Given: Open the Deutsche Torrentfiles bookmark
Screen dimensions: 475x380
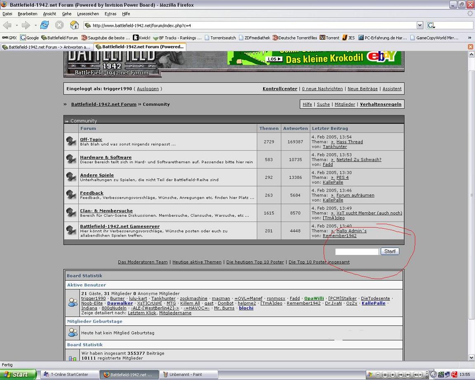Looking at the screenshot, I should pos(295,38).
